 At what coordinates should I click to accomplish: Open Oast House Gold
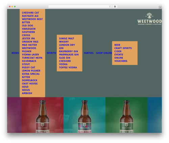[30, 85]
